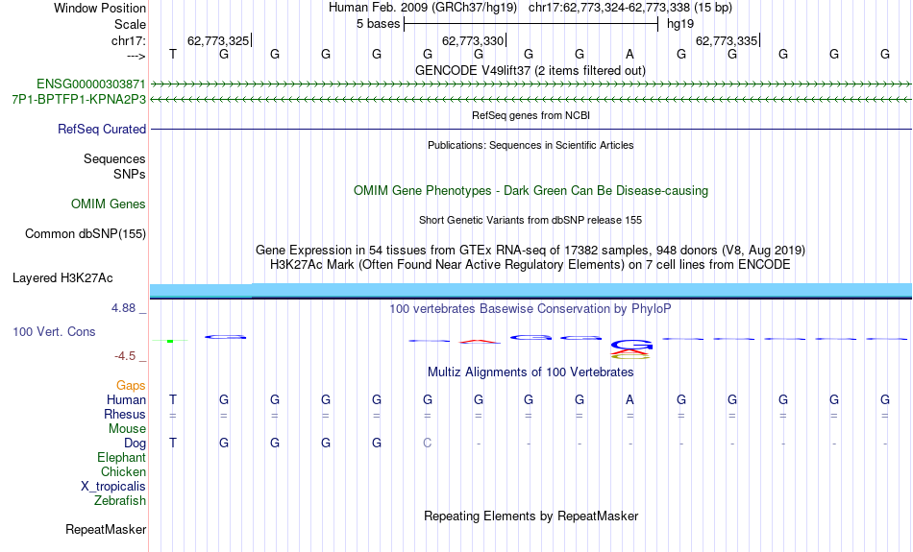
Task: Click Multiz Alignments of 100 Vertebrates title
Action: tap(531, 372)
